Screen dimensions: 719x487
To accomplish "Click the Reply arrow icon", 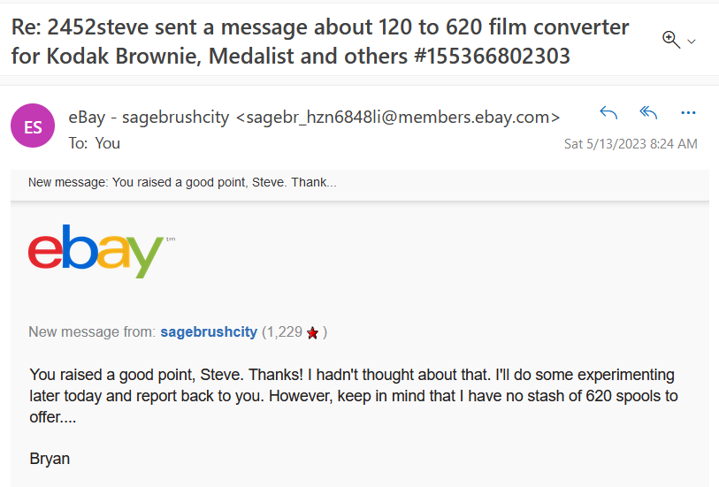I will click(608, 113).
